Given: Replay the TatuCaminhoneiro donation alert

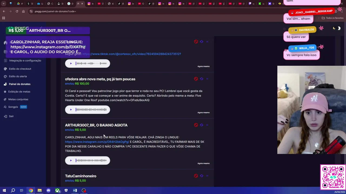Looking at the screenshot, I should click(201, 176).
